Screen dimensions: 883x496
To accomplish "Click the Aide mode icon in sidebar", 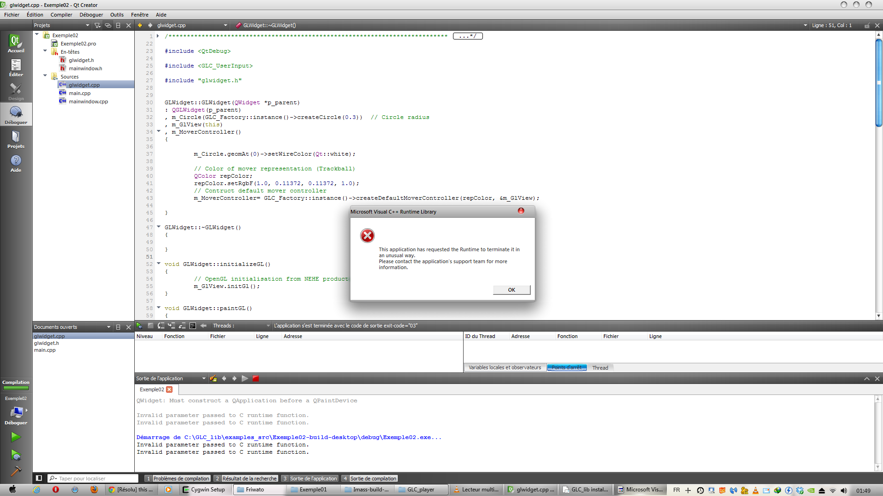I will tap(16, 164).
